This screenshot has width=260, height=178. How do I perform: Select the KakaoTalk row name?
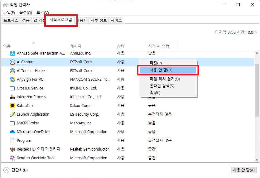[25, 106]
